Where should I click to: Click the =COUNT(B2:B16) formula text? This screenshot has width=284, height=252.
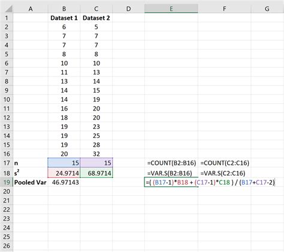click(x=171, y=163)
